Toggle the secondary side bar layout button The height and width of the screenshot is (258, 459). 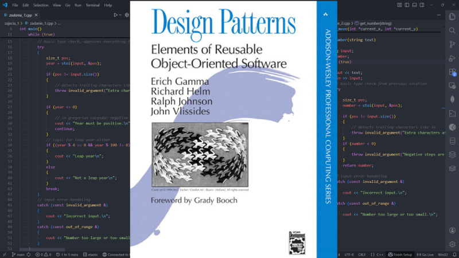422,5
